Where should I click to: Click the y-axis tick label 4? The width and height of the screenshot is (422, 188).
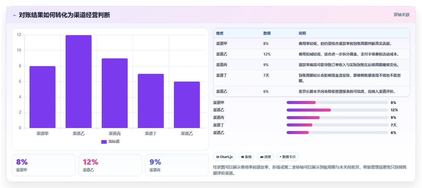click(20, 97)
